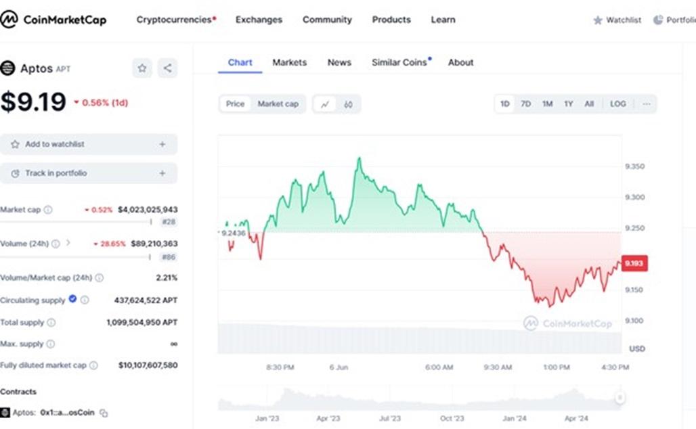
Task: Click the market cap rank slider bar
Action: click(x=77, y=221)
